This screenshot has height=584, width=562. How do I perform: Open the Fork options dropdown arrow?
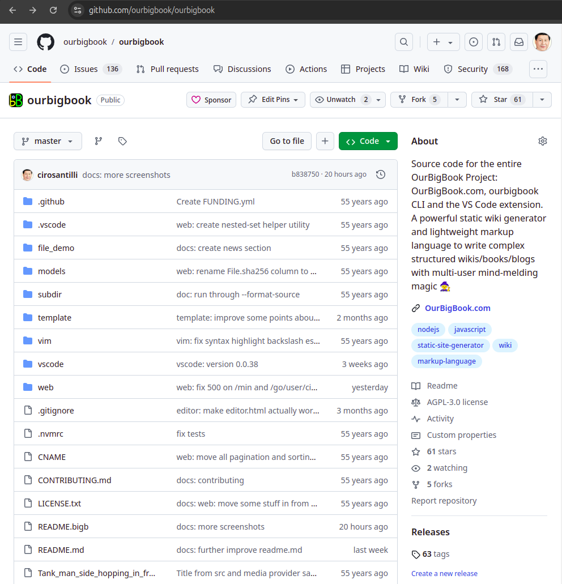[457, 100]
